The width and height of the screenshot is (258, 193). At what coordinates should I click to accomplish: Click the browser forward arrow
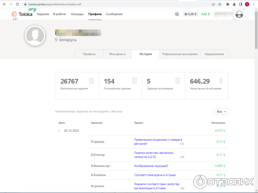pyautogui.click(x=11, y=4)
